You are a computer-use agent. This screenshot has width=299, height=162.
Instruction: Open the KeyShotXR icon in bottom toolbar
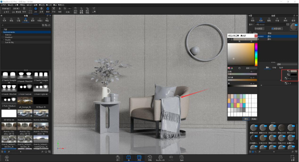pos(160,158)
